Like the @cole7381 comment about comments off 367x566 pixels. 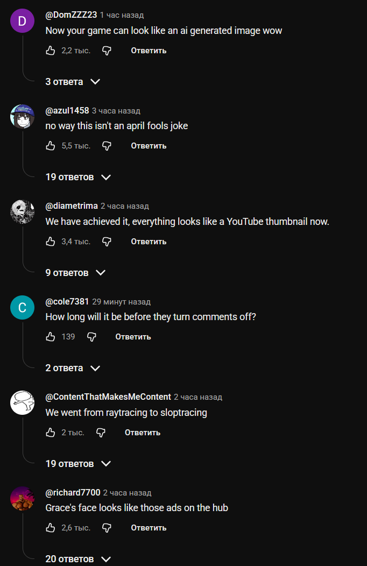(x=51, y=337)
